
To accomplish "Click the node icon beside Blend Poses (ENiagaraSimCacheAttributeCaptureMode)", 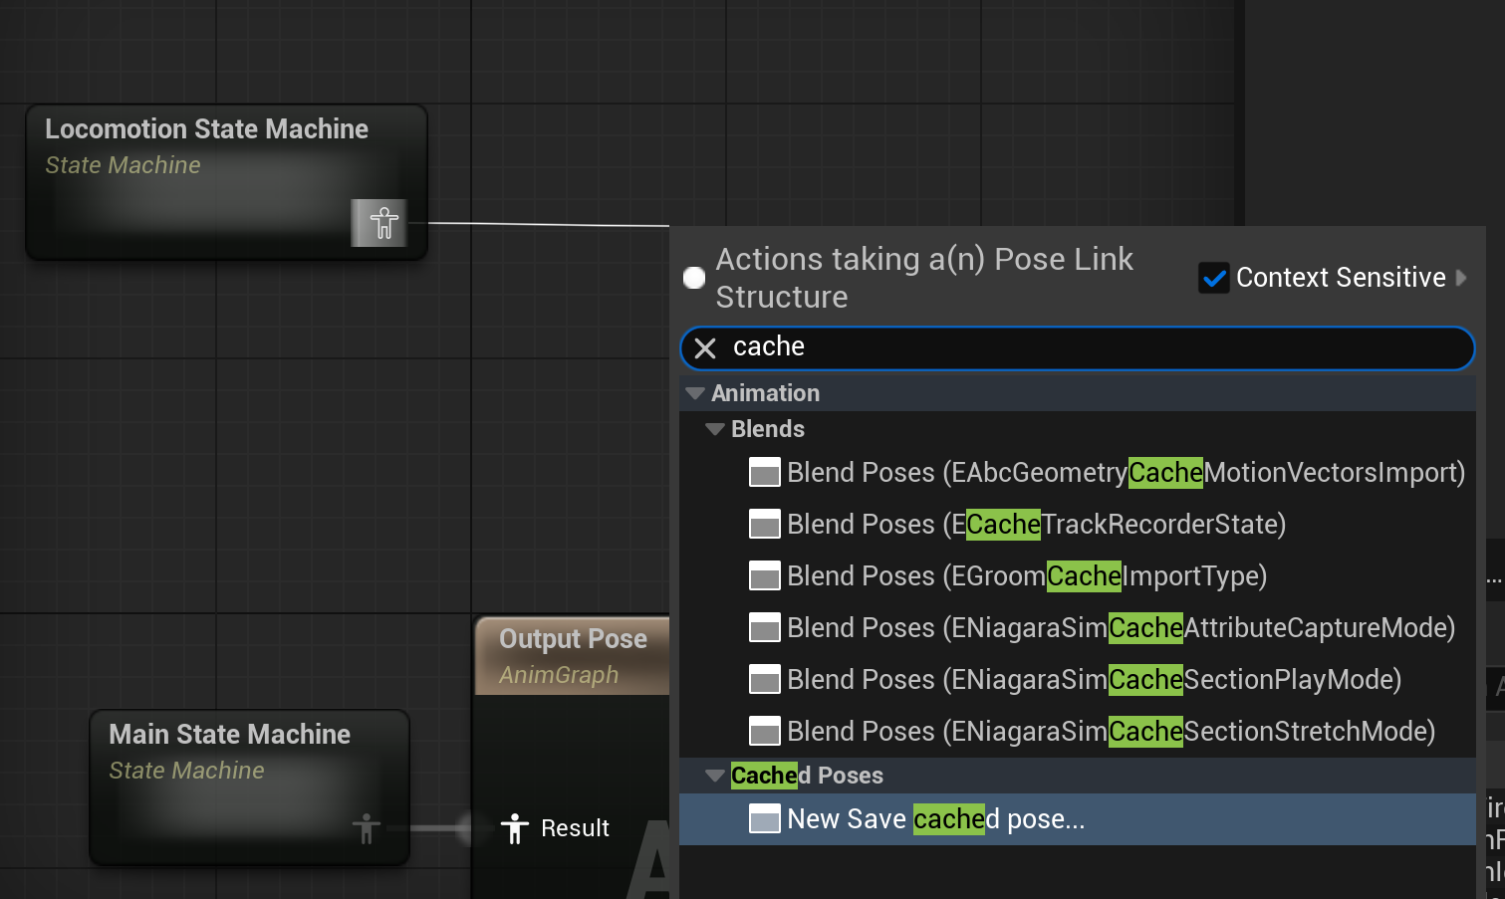I will pos(764,627).
